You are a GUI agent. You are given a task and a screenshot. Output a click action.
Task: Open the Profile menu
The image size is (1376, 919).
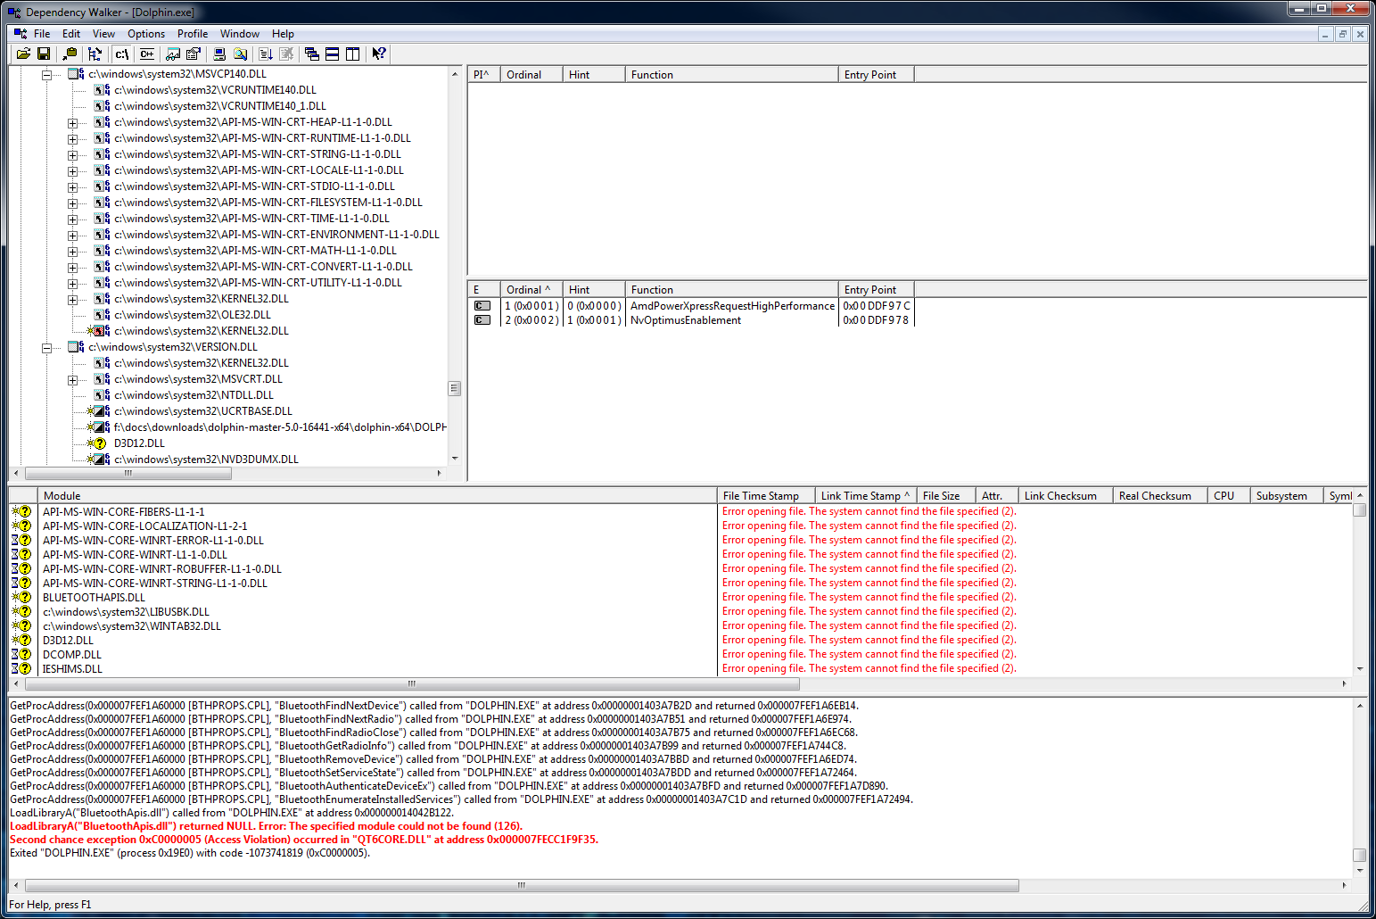pyautogui.click(x=193, y=34)
